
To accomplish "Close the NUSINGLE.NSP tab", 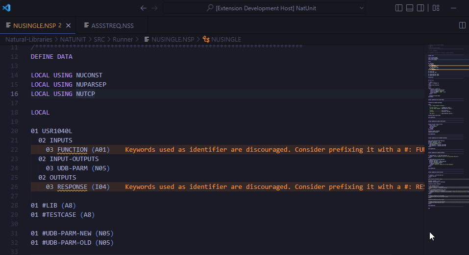I will point(69,25).
